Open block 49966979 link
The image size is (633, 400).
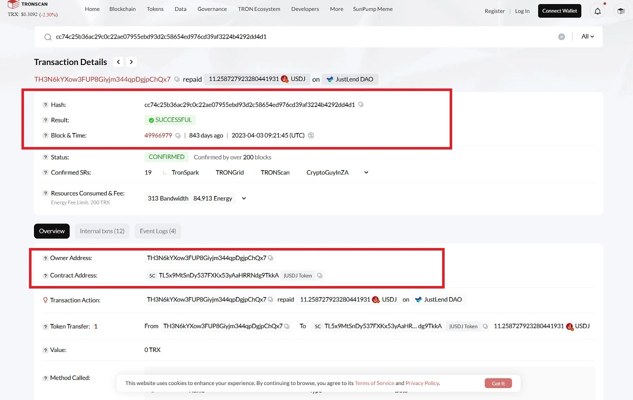[x=158, y=135]
